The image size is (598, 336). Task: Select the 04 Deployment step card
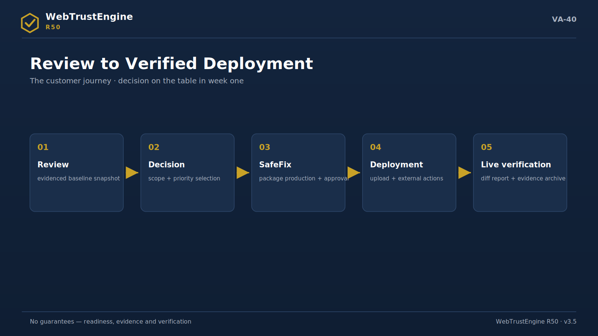pyautogui.click(x=409, y=172)
